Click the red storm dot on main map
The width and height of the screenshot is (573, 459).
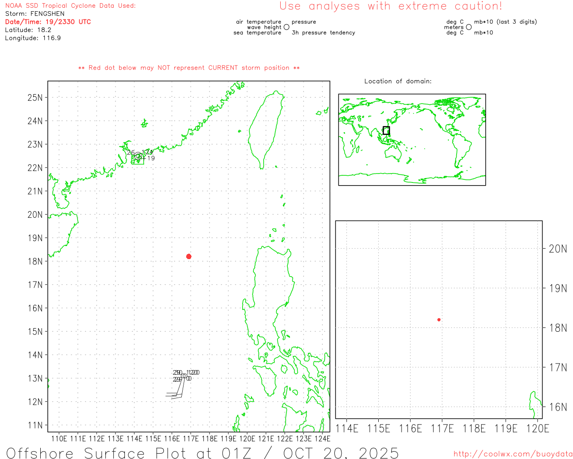(189, 256)
